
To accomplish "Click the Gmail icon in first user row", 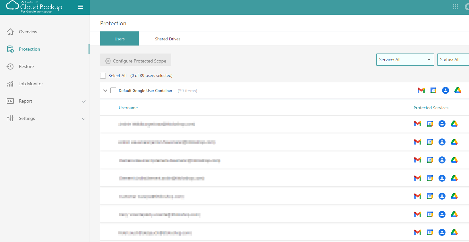I will point(417,124).
